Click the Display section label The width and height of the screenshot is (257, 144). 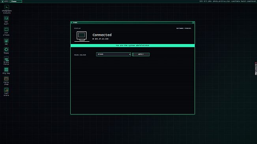[x=77, y=28]
